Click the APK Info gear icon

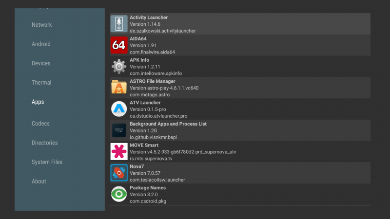coord(119,67)
